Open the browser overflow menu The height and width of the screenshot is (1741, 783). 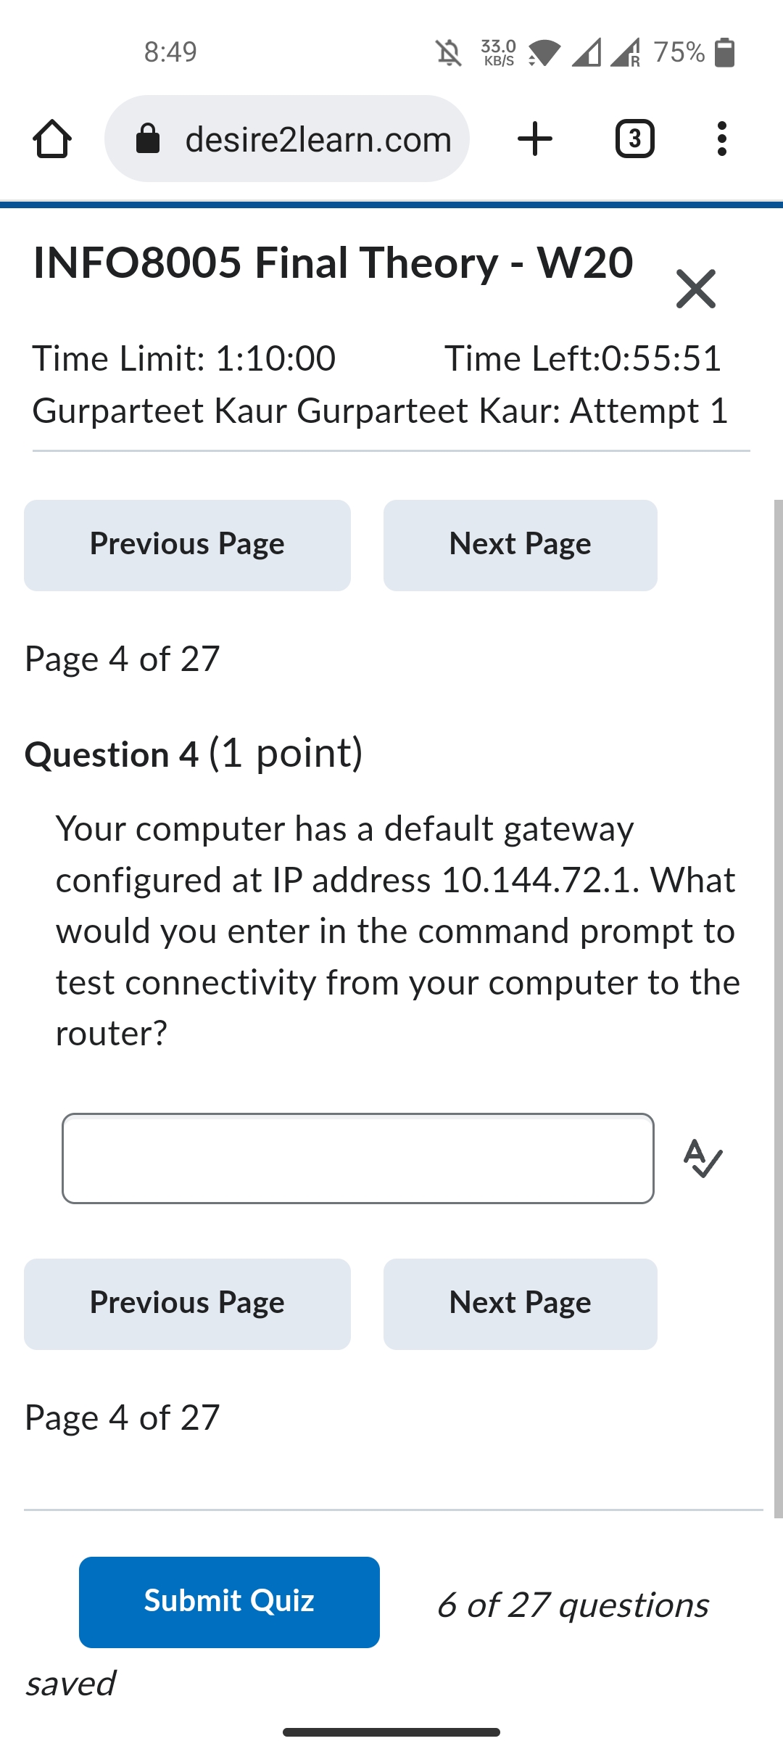coord(721,139)
